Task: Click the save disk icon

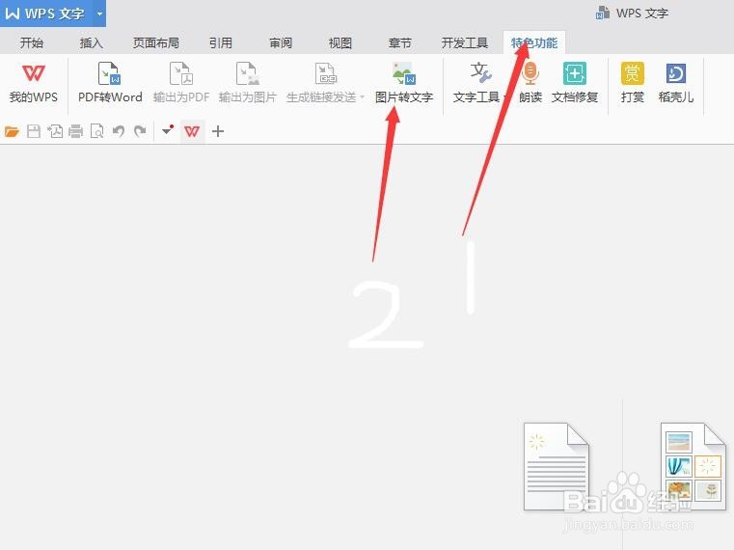Action: [x=33, y=131]
